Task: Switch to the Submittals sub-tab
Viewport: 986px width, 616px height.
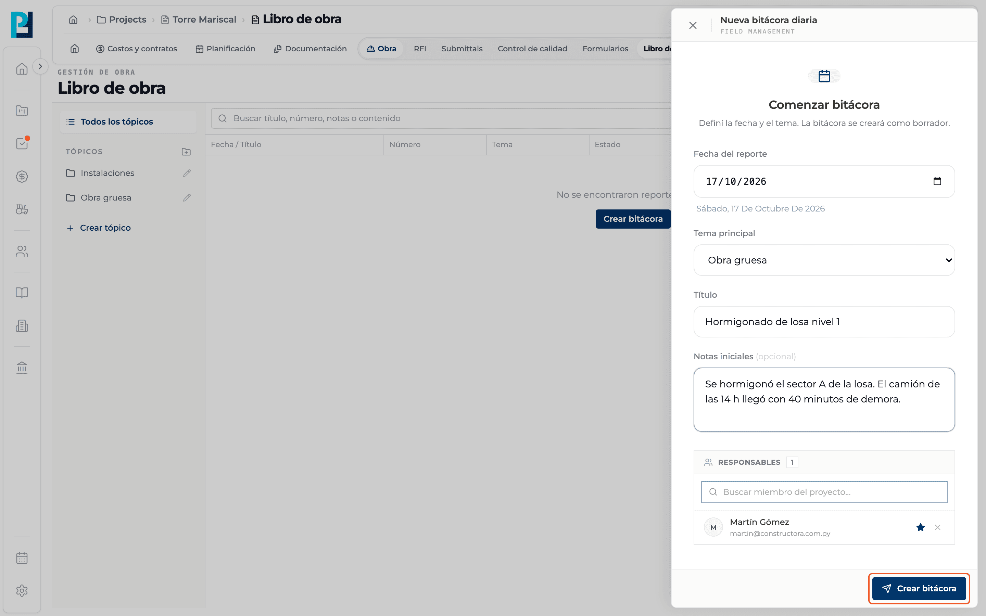Action: coord(462,49)
